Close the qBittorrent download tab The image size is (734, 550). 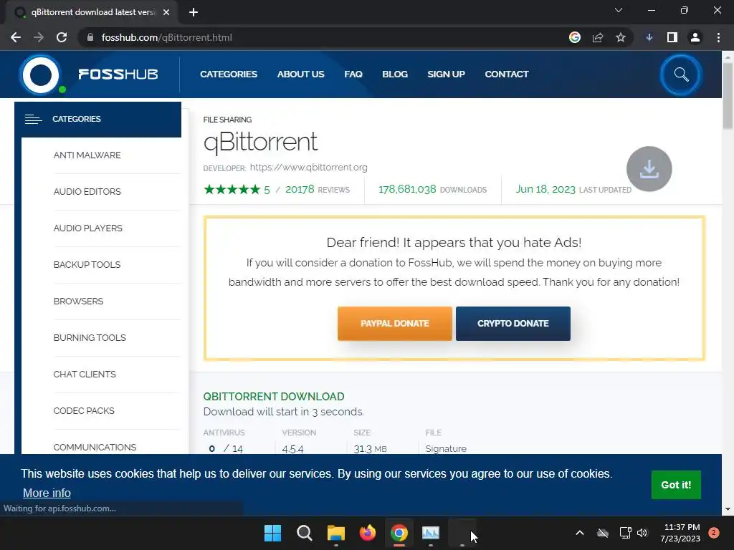pos(166,12)
